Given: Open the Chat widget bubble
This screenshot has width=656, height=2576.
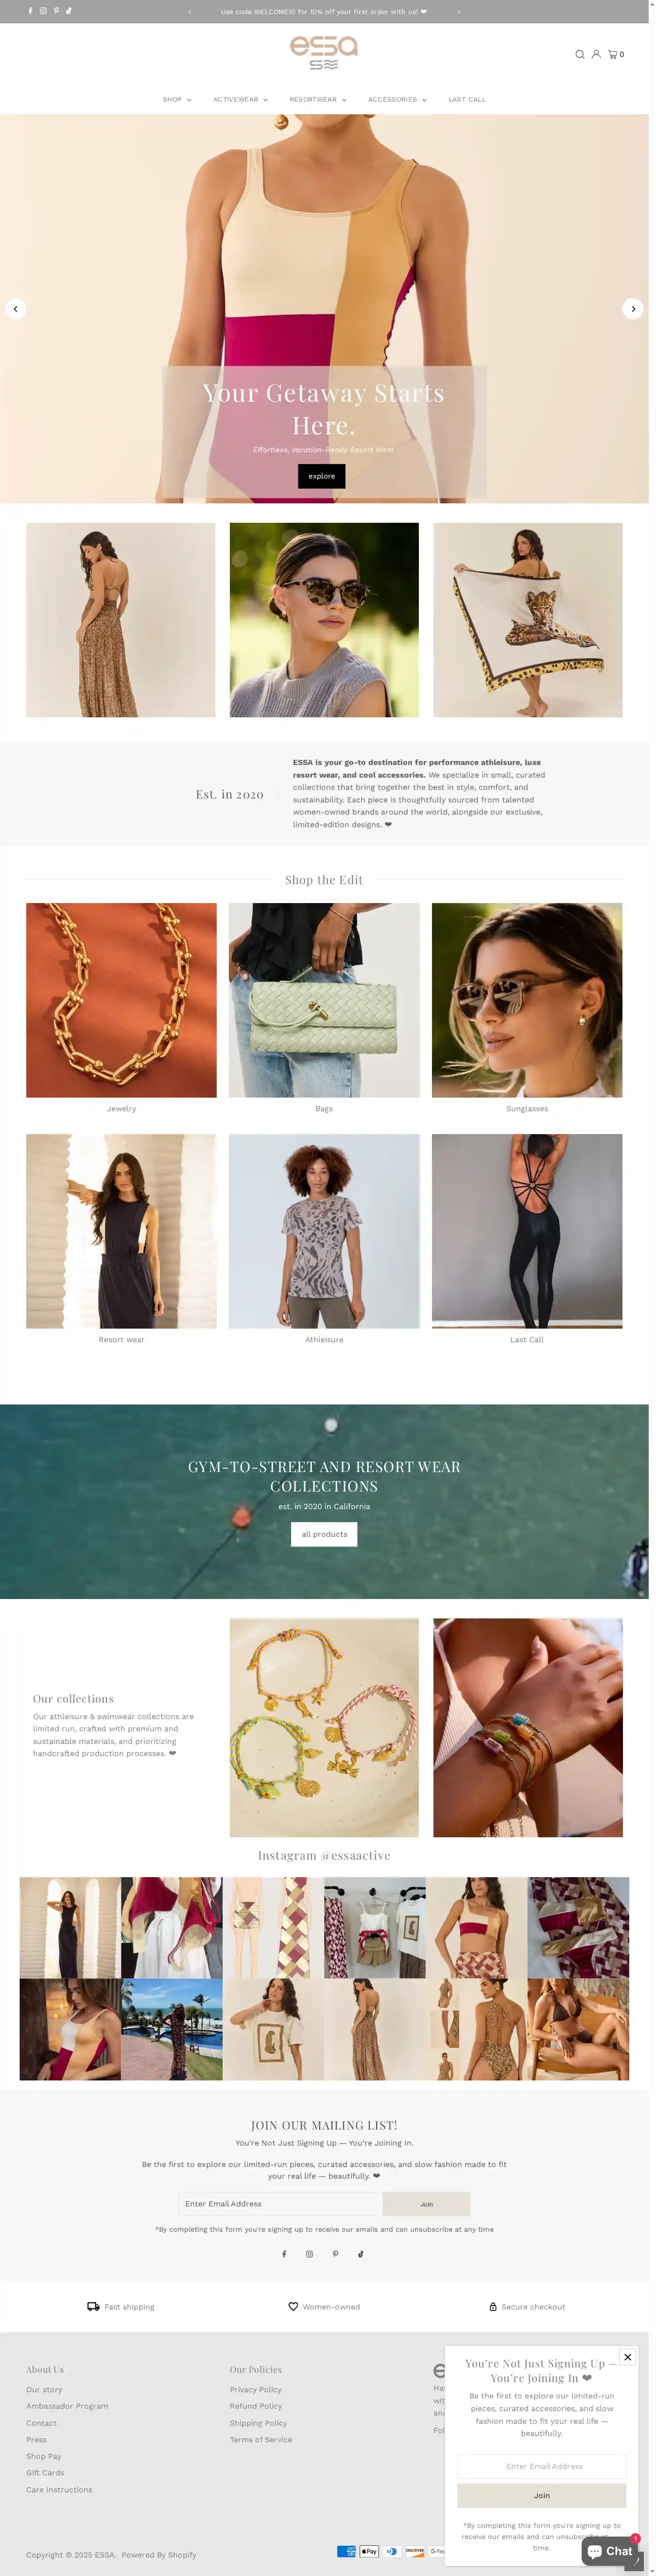Looking at the screenshot, I should [610, 2551].
